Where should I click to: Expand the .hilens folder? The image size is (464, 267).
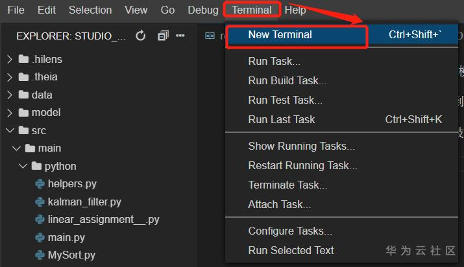(10, 60)
